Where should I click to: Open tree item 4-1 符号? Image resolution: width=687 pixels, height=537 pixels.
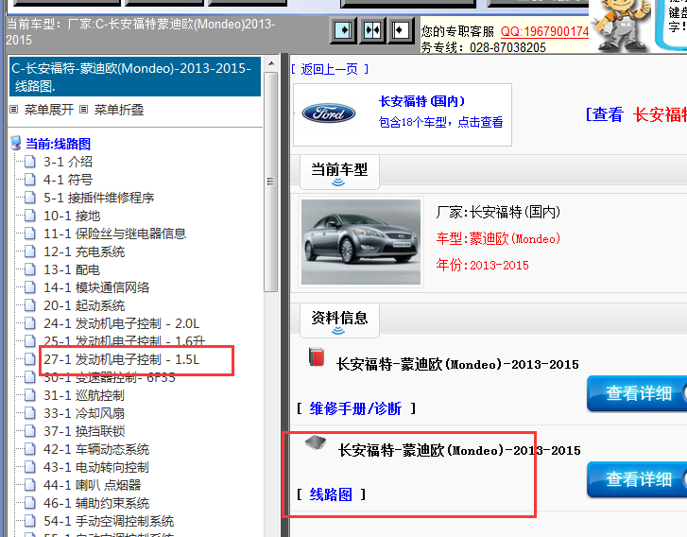pos(68,180)
